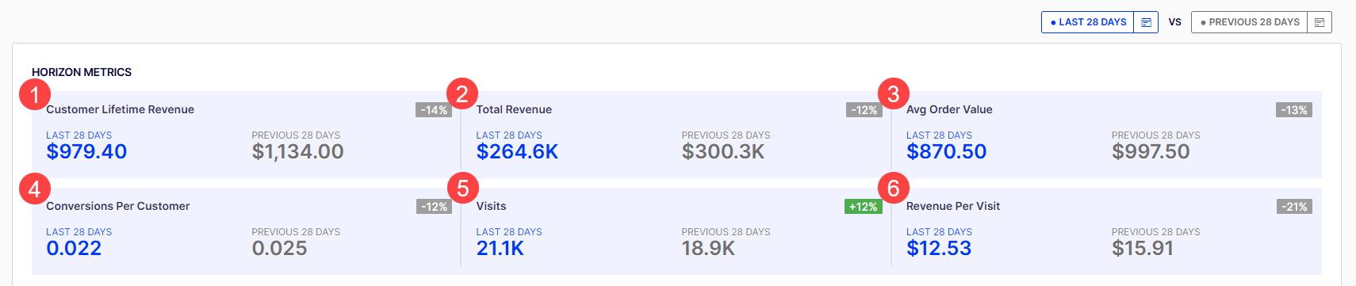Select the Last 28 Days range button
The height and width of the screenshot is (286, 1356).
pos(1088,22)
